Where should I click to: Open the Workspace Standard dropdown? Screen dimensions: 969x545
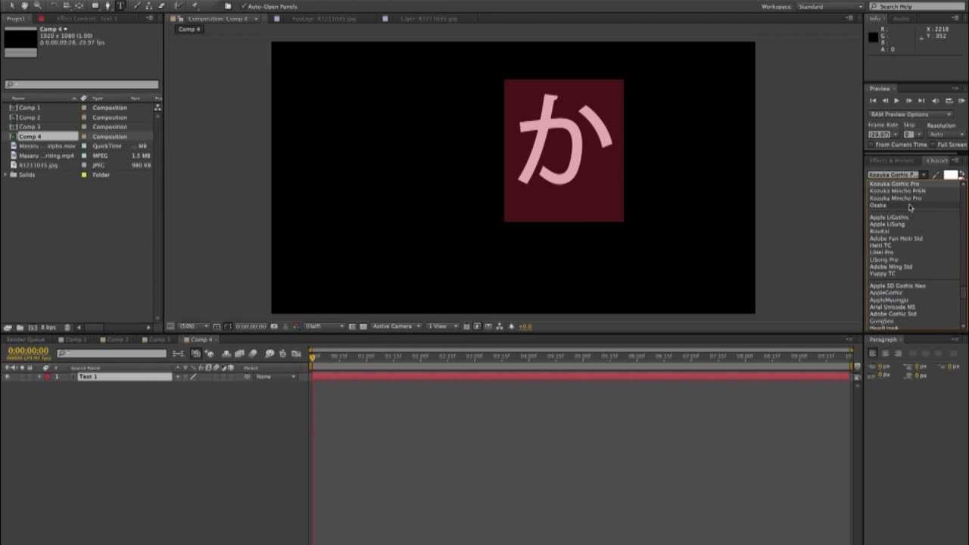point(829,7)
